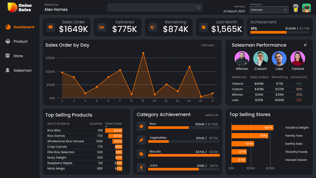Click the Sales Order piggy bank icon
This screenshot has width=316, height=178.
click(x=51, y=27)
